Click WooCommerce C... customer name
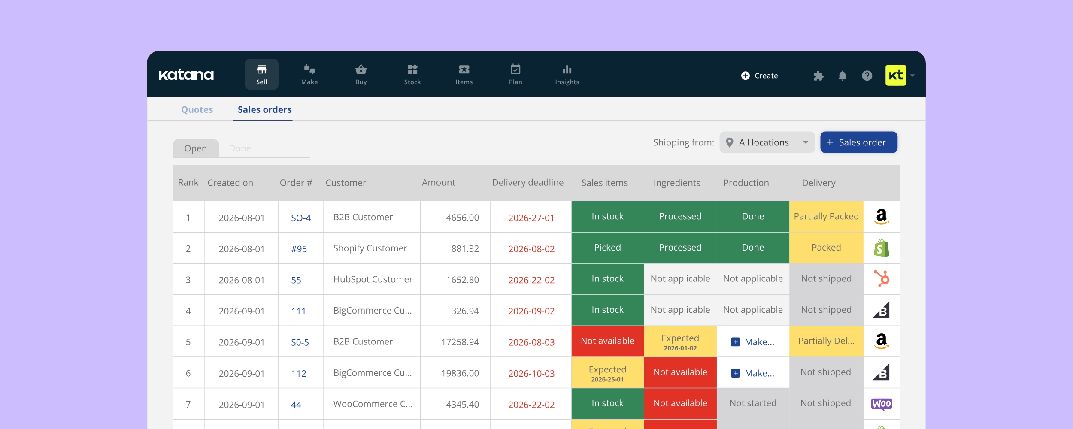Viewport: 1073px width, 429px height. (373, 404)
